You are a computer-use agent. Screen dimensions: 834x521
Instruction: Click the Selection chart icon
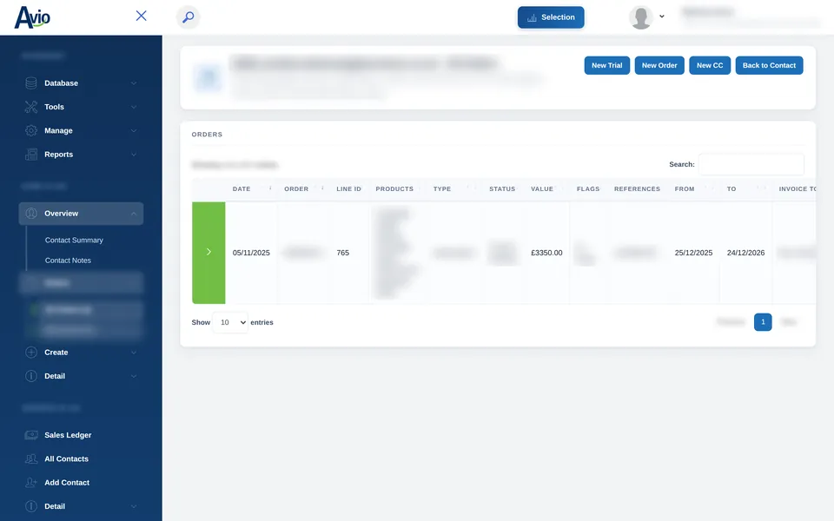(532, 17)
